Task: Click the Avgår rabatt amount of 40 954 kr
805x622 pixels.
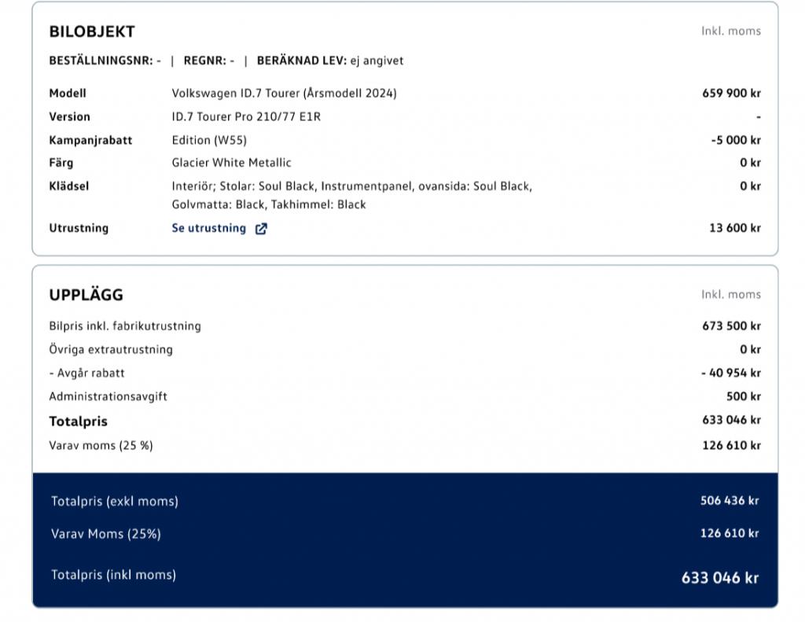Action: coord(730,373)
